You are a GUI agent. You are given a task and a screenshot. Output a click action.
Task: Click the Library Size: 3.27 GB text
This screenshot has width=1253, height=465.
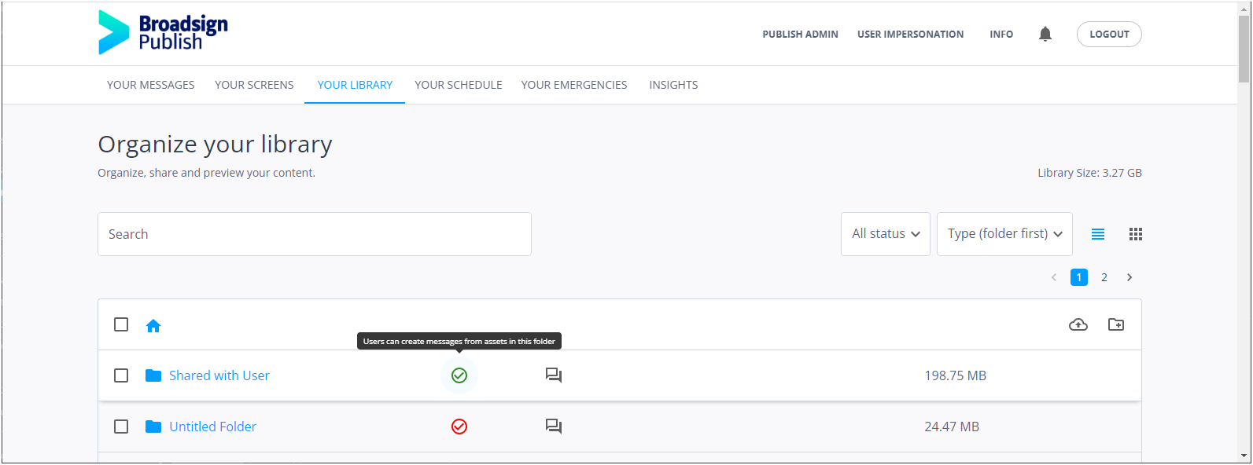click(x=1089, y=173)
